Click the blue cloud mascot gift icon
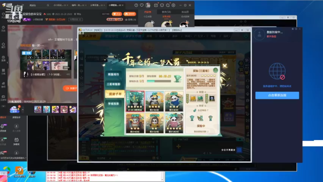The image size is (323, 182). (x=15, y=109)
